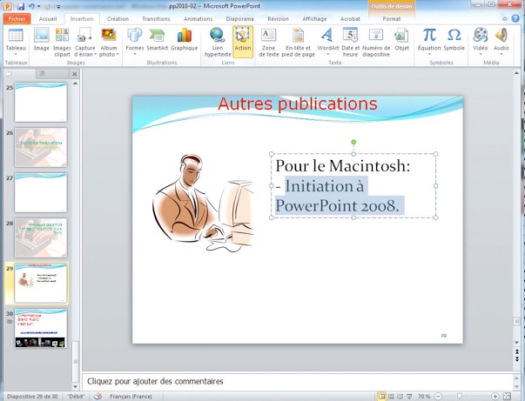Select slide 30 thumbnail
Image resolution: width=525 pixels, height=401 pixels.
[x=41, y=328]
